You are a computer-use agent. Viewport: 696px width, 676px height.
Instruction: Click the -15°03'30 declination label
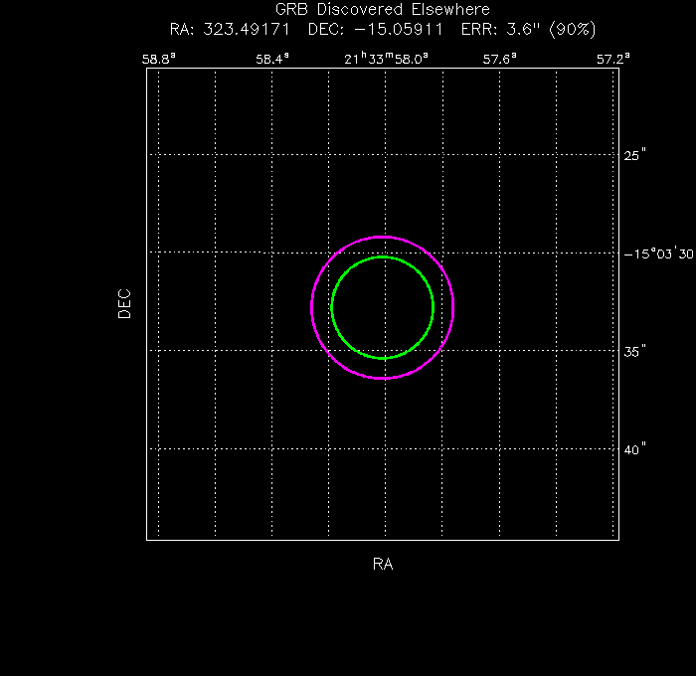(658, 253)
